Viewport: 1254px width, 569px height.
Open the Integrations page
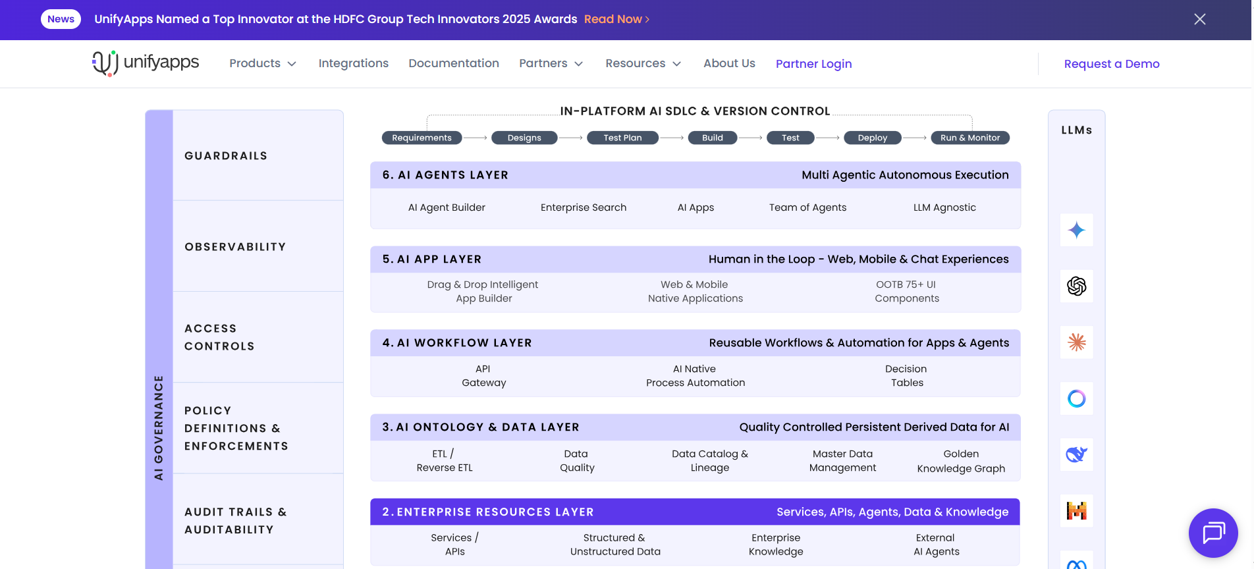pos(353,63)
